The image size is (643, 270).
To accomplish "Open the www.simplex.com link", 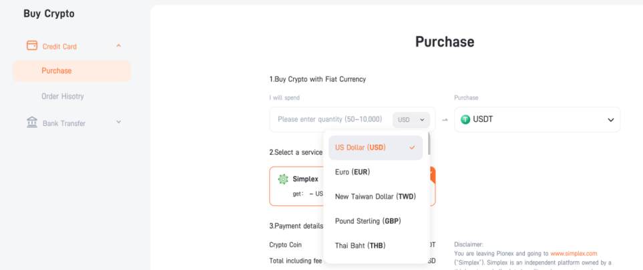I will tap(574, 253).
